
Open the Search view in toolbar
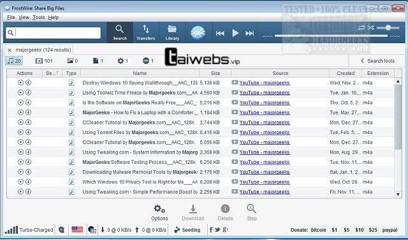pyautogui.click(x=120, y=32)
